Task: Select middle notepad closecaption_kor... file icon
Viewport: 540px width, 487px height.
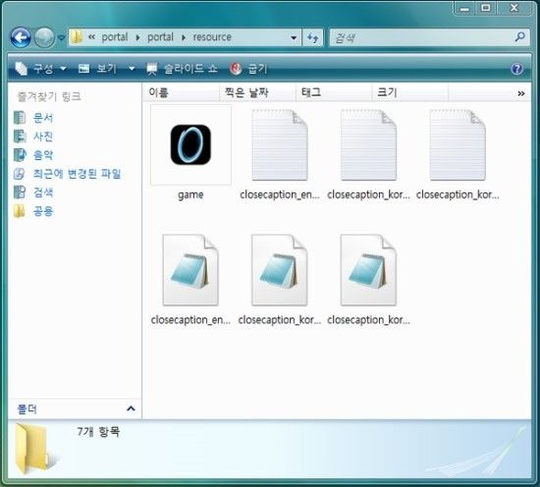Action: (280, 270)
